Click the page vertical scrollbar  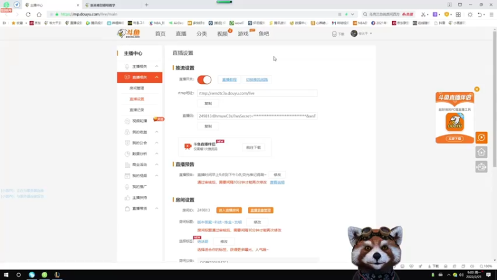tap(495, 99)
